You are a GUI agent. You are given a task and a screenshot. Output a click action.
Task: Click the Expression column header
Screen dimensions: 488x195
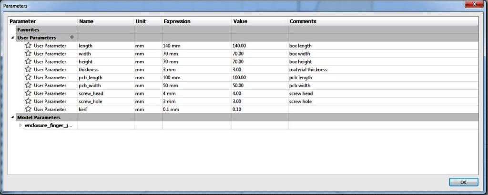(x=197, y=21)
